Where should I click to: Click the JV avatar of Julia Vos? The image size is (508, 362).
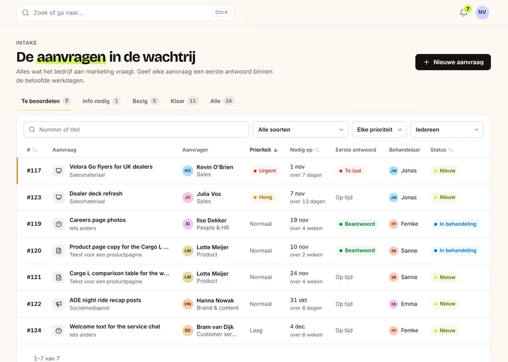pos(187,197)
